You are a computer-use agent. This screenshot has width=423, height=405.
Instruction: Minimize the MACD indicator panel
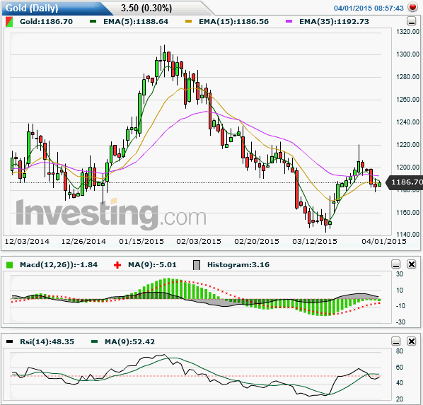pos(395,264)
